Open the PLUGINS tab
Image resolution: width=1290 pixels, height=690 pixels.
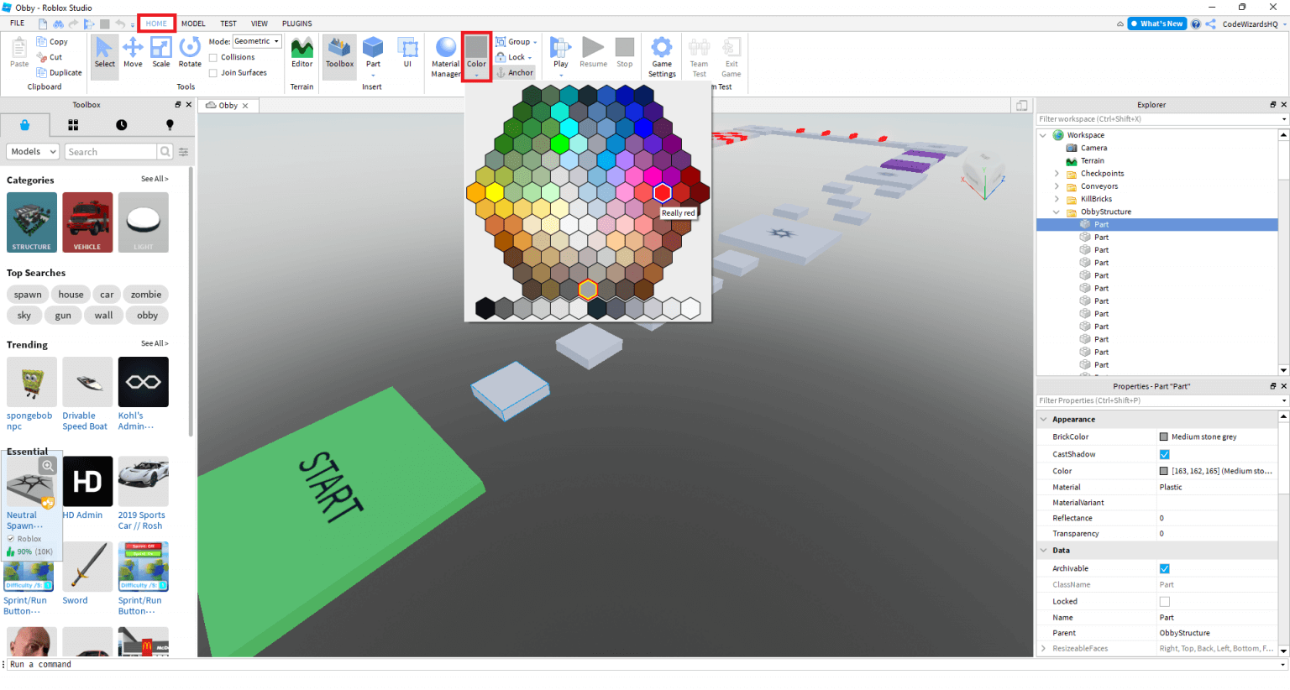[297, 24]
